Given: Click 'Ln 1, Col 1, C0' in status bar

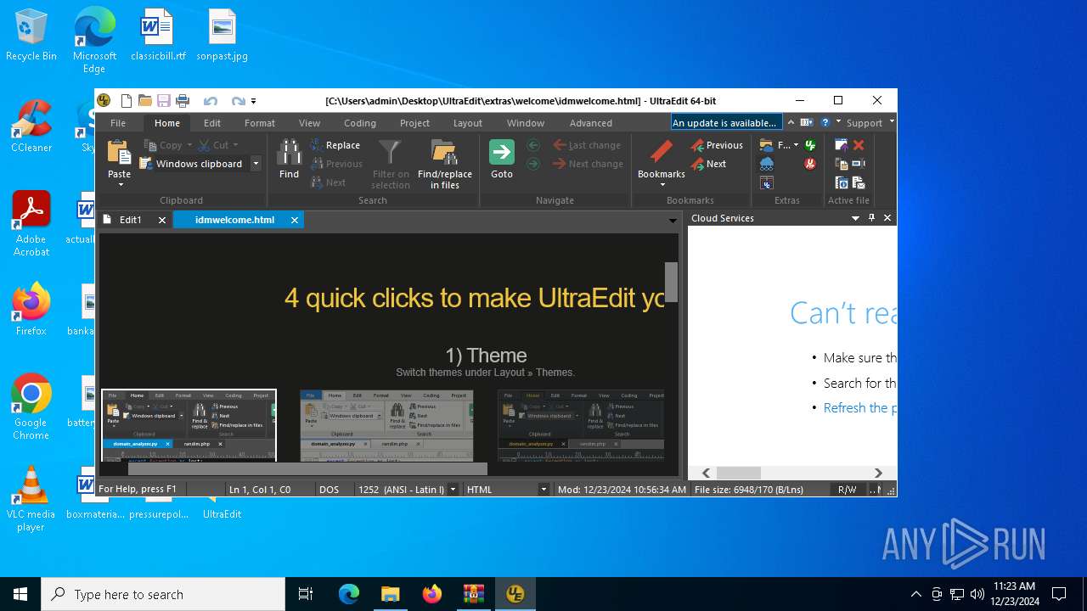Looking at the screenshot, I should pos(260,490).
